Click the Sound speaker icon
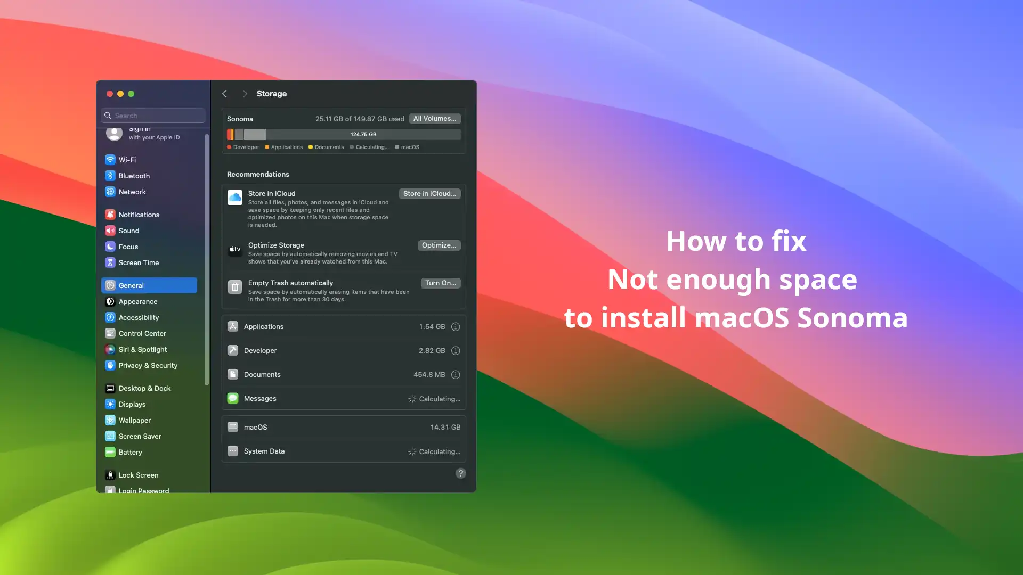This screenshot has height=575, width=1023. pyautogui.click(x=110, y=231)
